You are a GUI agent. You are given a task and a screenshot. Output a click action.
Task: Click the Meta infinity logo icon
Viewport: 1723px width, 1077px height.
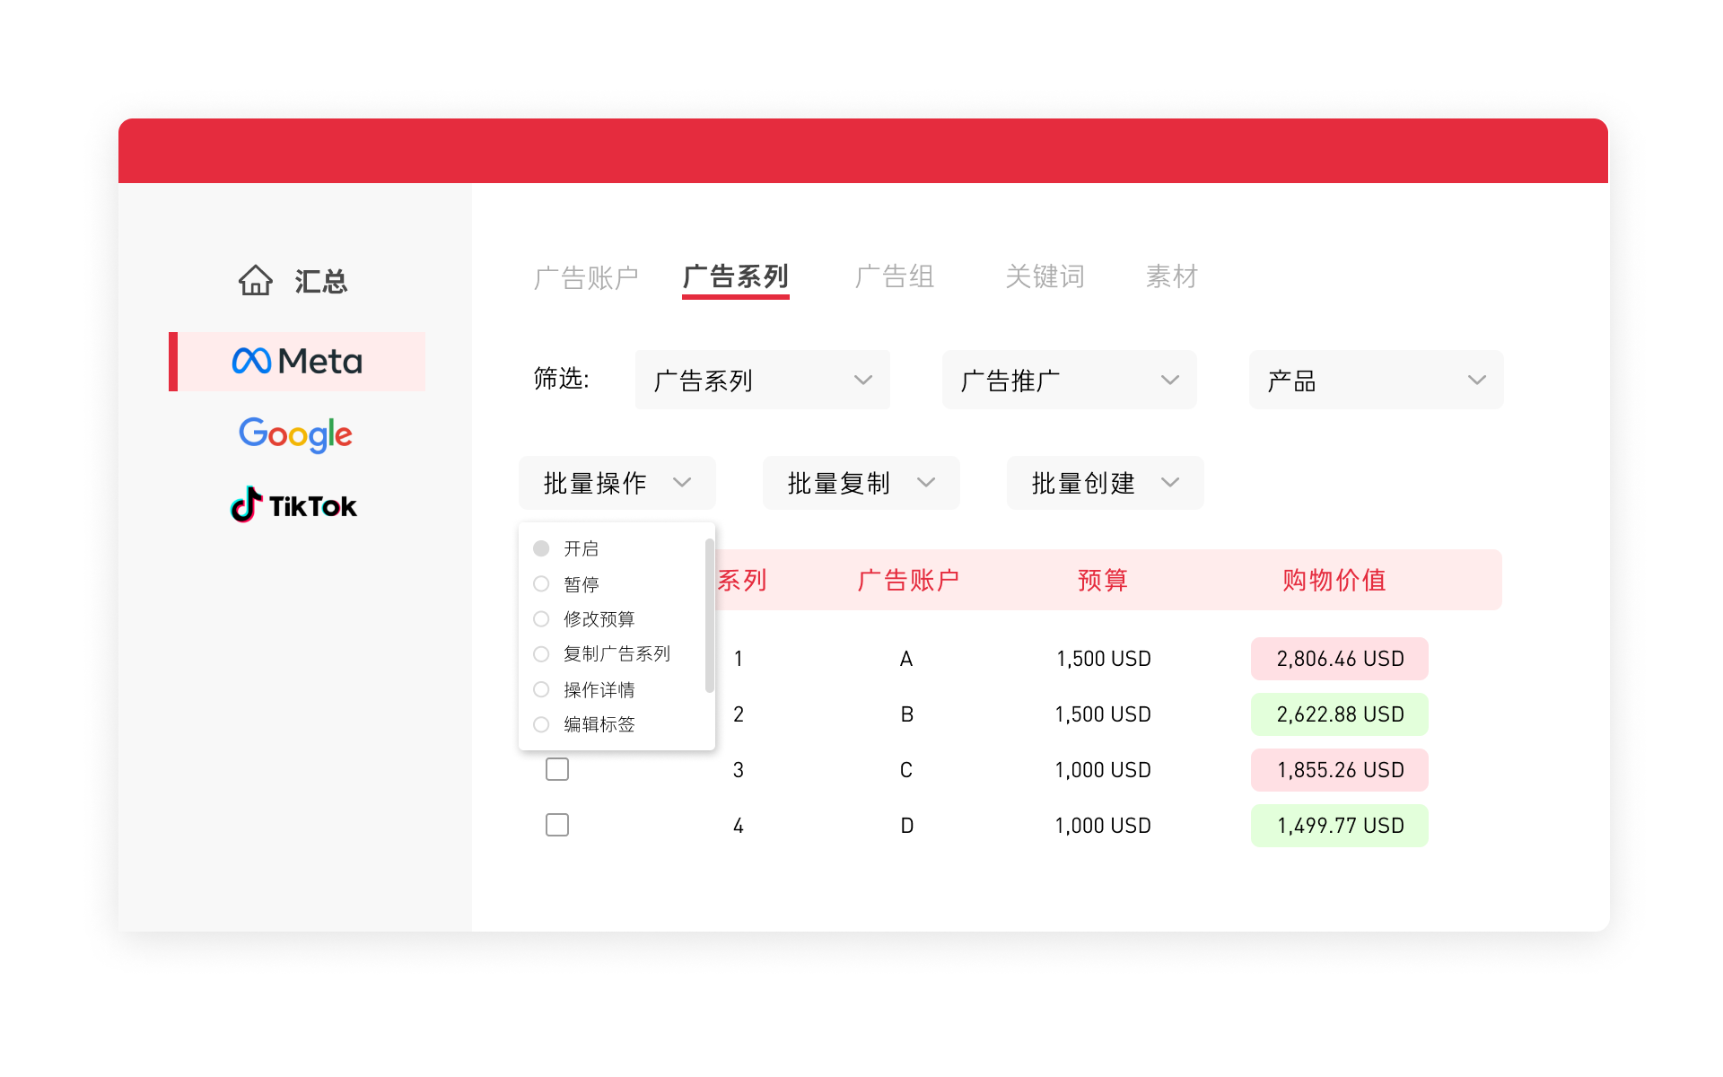[251, 361]
